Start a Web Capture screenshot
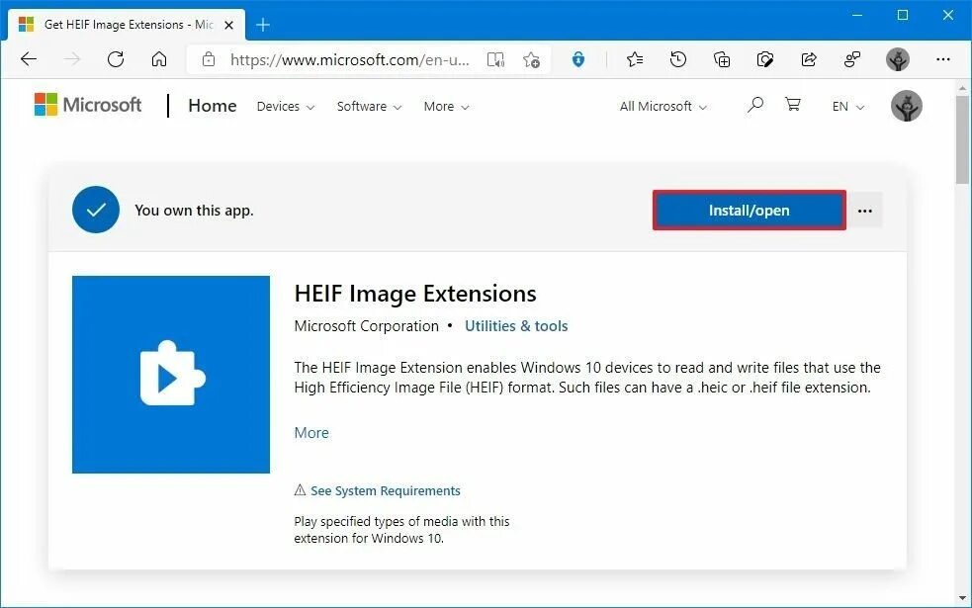972x608 pixels. 765,59
